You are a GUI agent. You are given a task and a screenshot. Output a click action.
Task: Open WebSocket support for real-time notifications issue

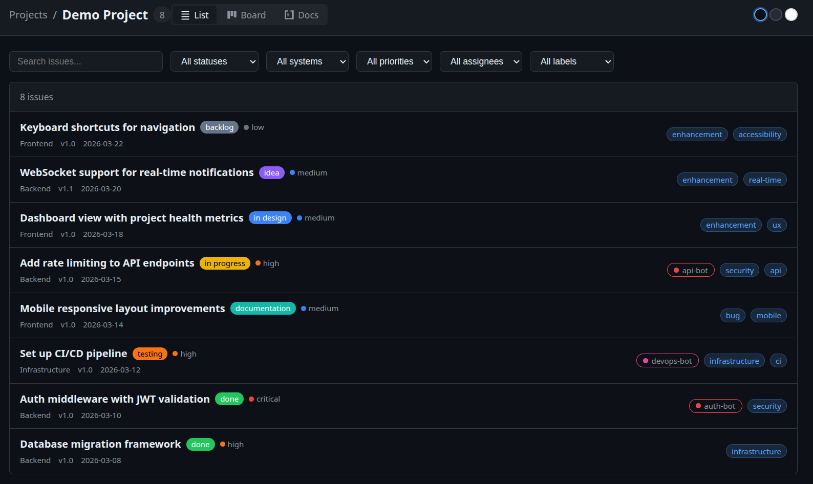pos(137,172)
